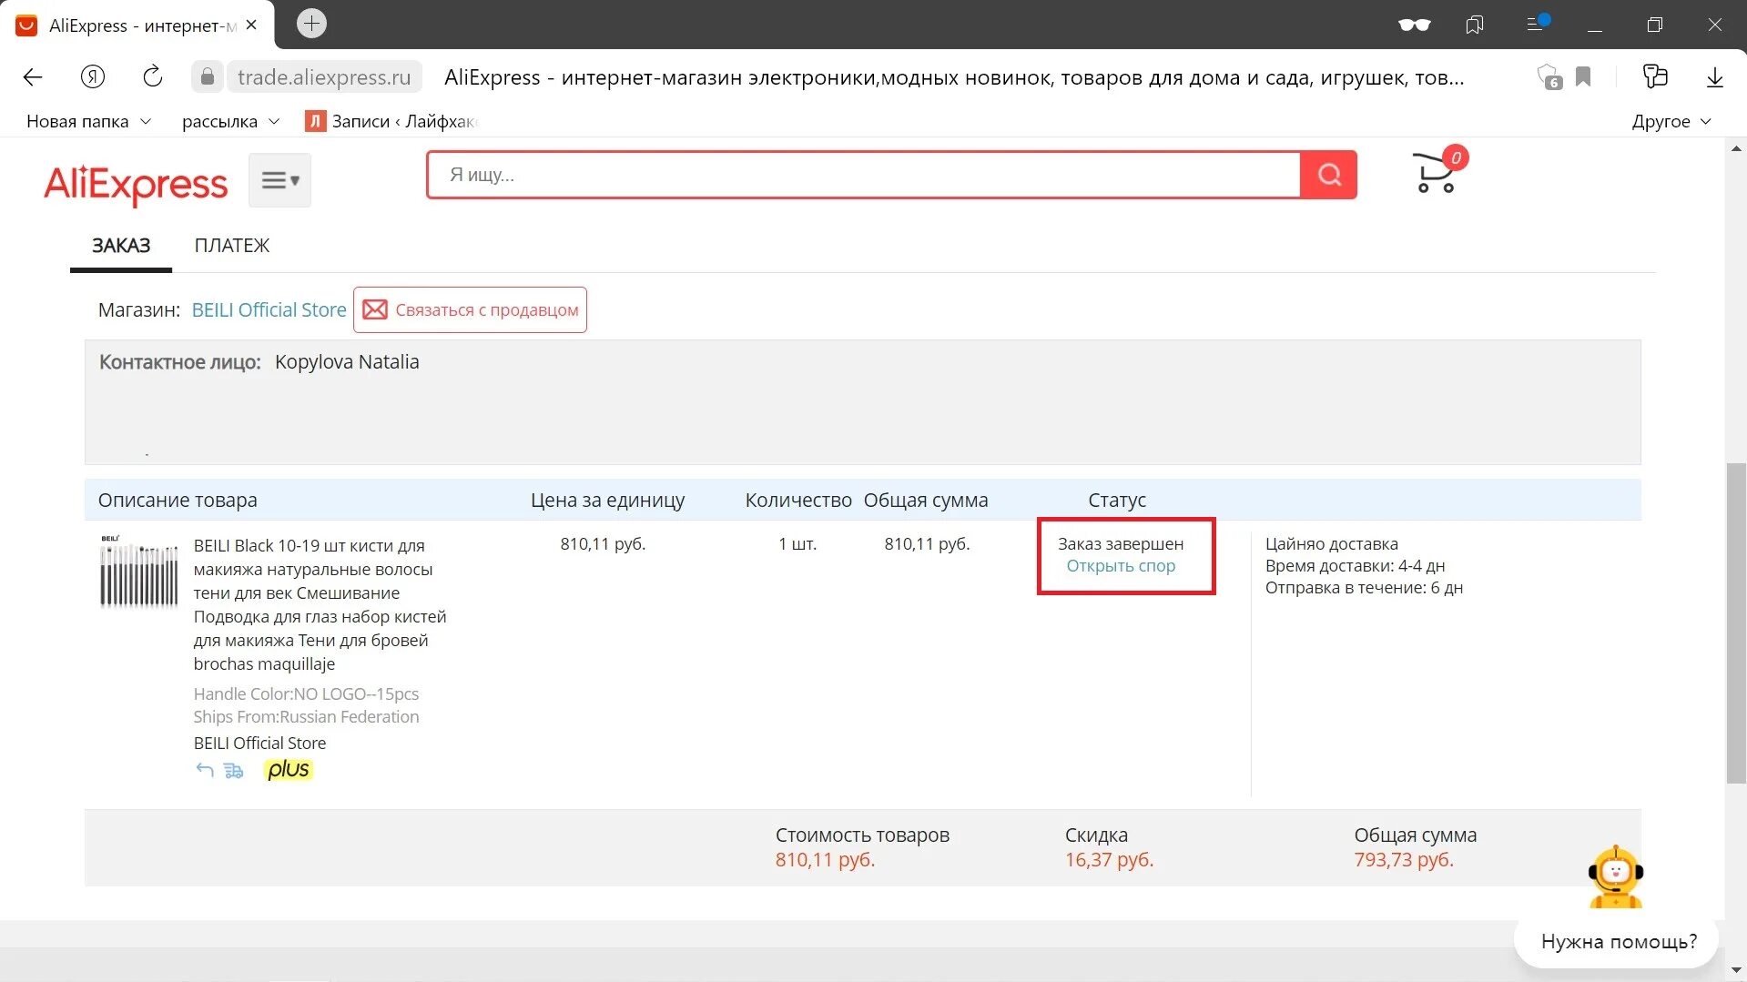The height and width of the screenshot is (982, 1747).
Task: Switch to the ПЛАТЕЖ tab
Action: (232, 245)
